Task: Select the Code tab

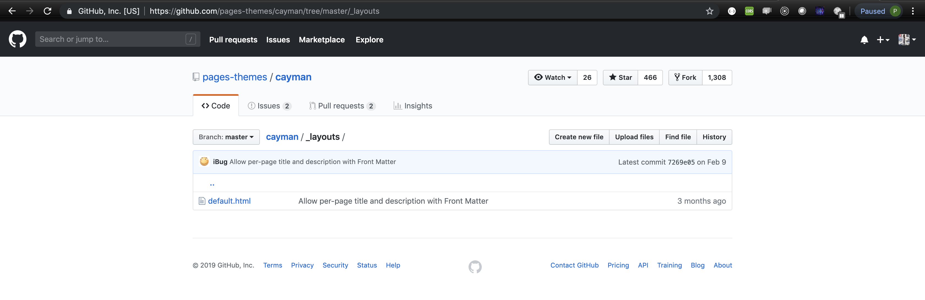Action: click(x=216, y=106)
